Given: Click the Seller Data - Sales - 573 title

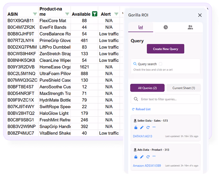Looking at the screenshot, I should coord(153,121).
